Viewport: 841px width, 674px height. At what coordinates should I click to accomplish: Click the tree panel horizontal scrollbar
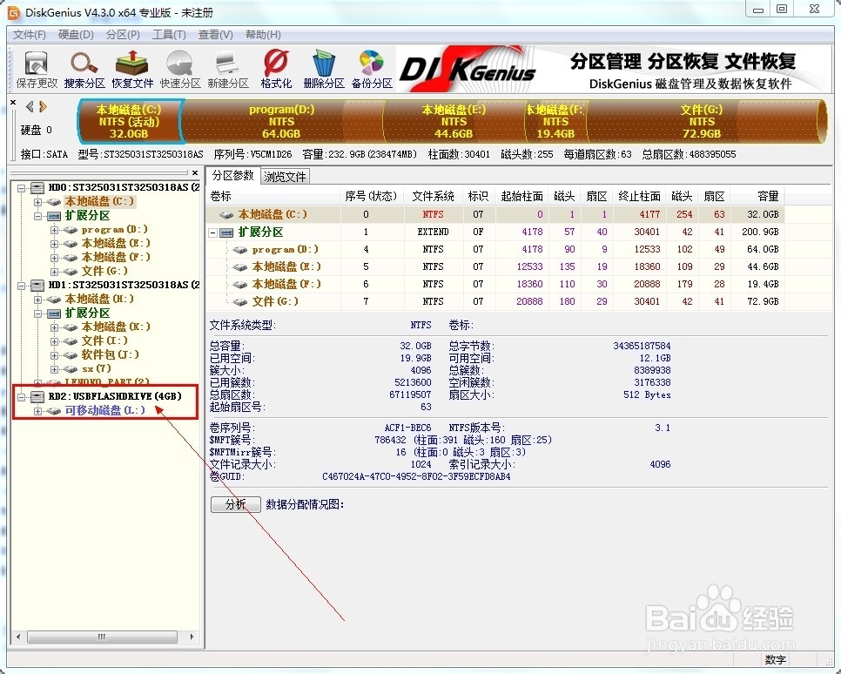(x=100, y=637)
